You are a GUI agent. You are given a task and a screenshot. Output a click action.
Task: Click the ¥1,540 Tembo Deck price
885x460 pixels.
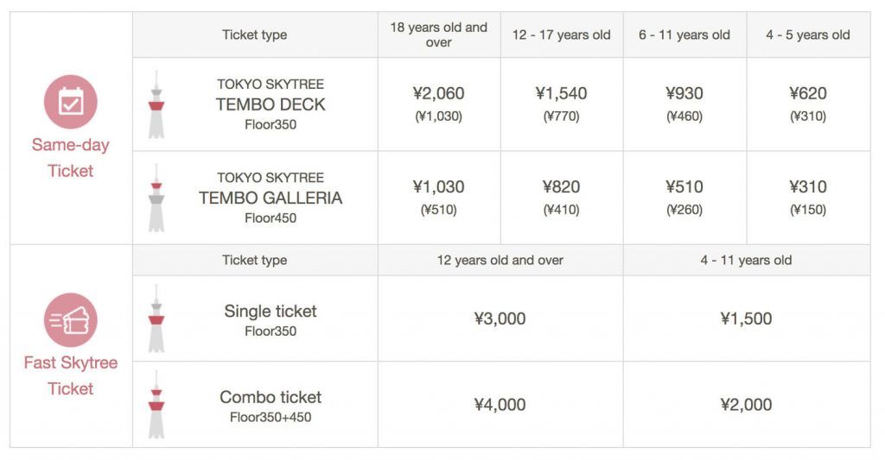(x=561, y=93)
